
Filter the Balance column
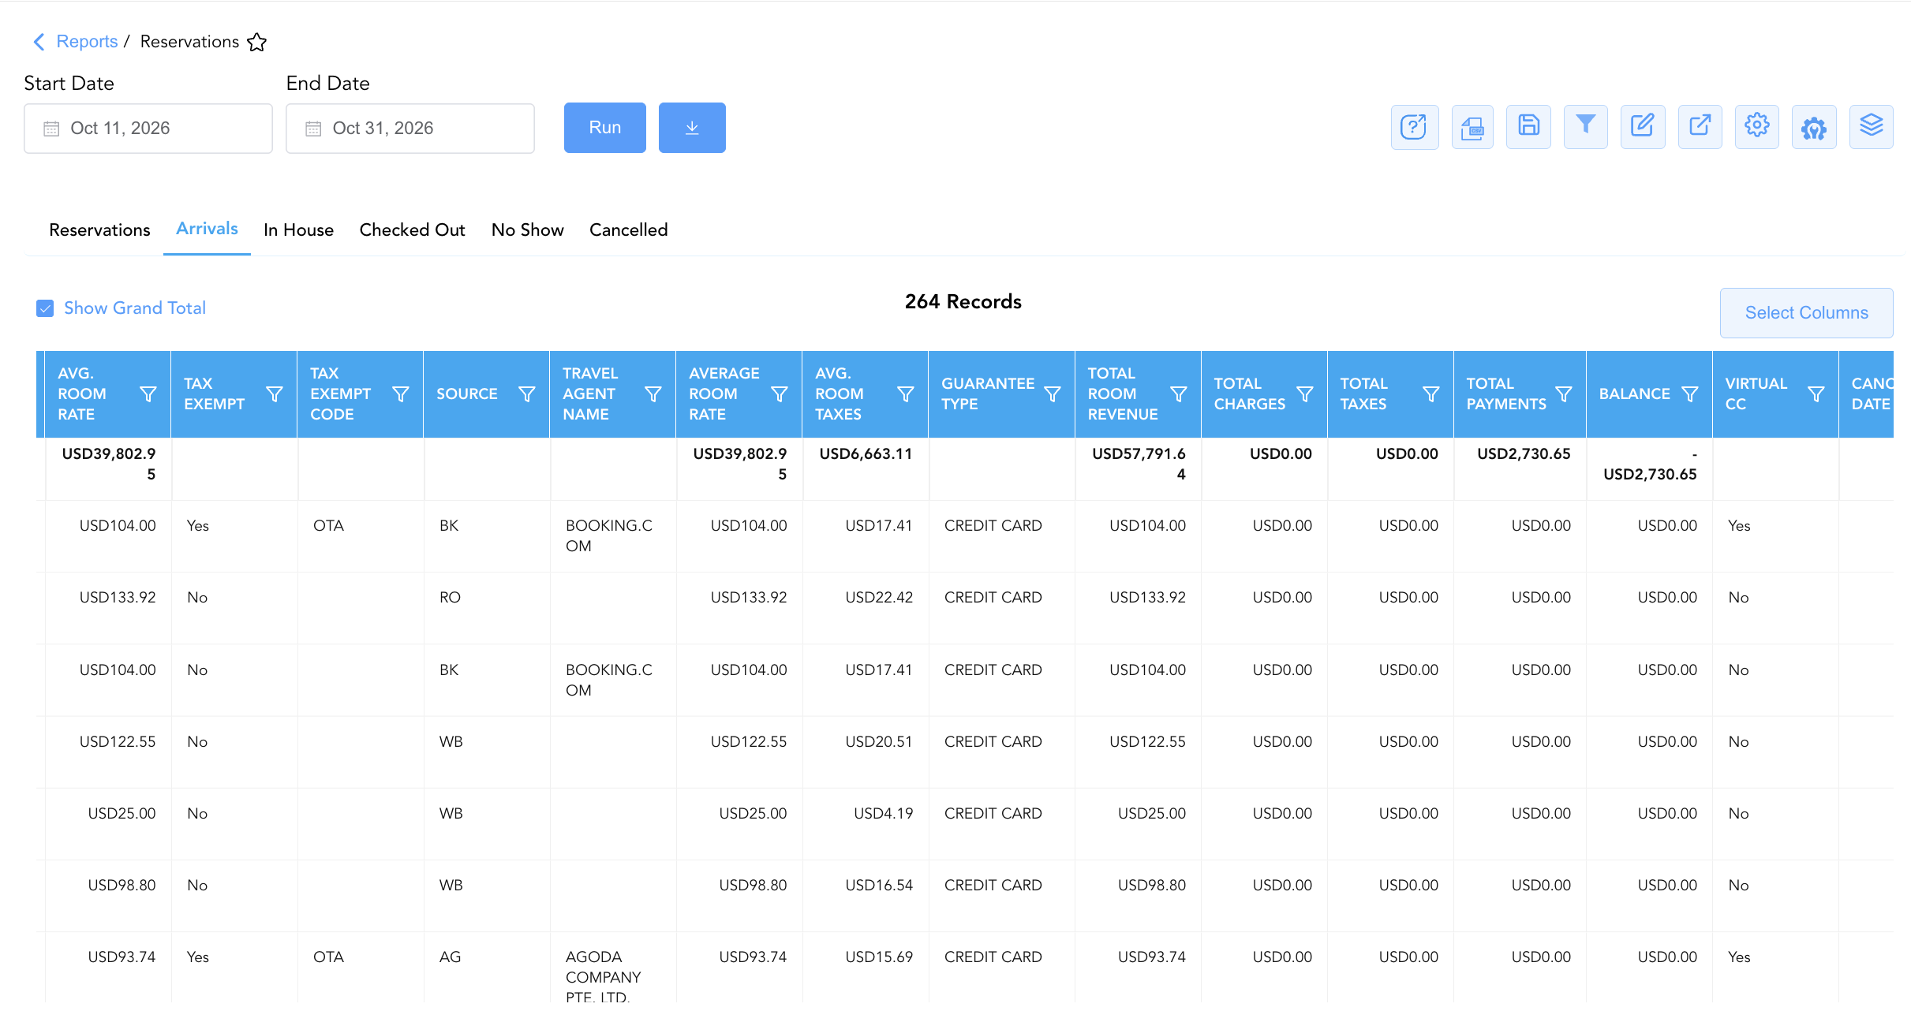(1689, 394)
